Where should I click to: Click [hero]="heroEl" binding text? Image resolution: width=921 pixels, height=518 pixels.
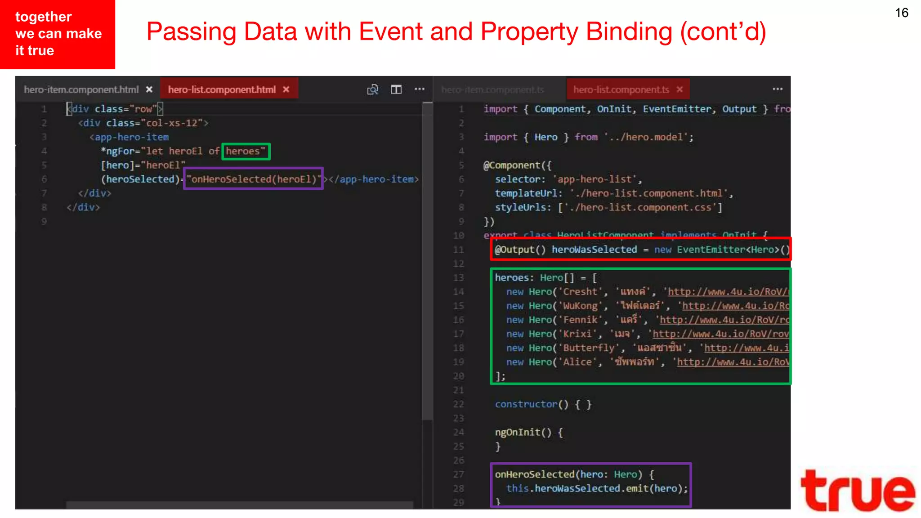click(x=143, y=165)
